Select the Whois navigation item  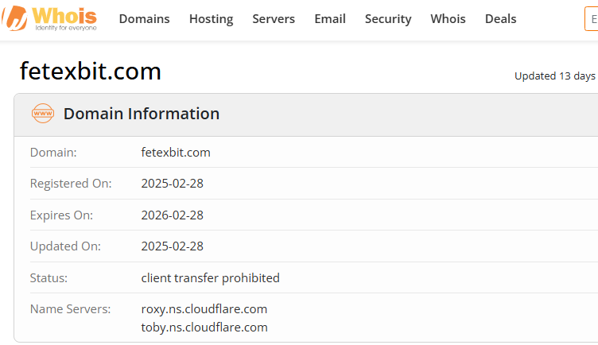[448, 18]
